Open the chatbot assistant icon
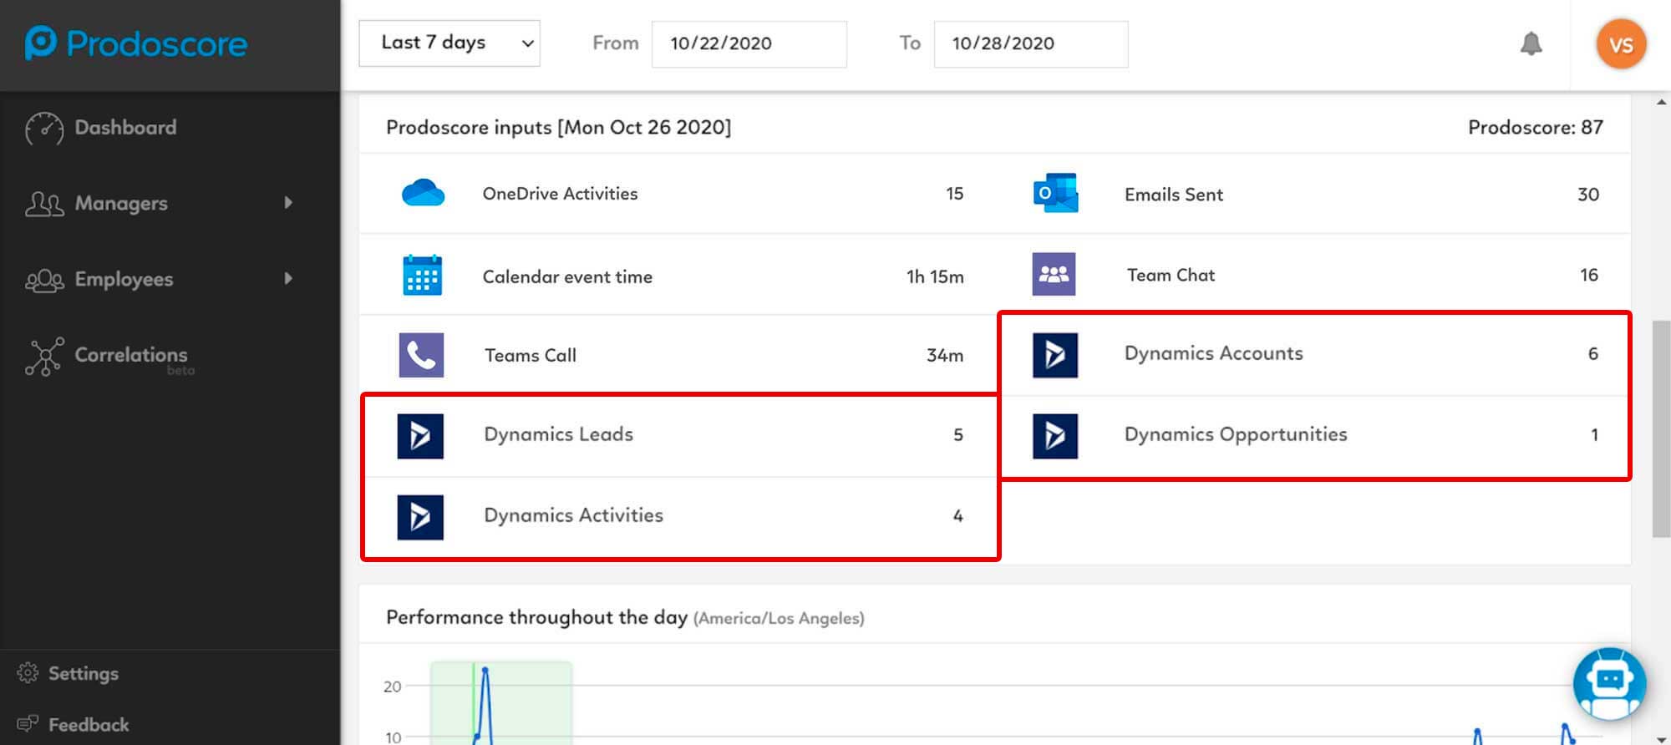 click(x=1609, y=684)
